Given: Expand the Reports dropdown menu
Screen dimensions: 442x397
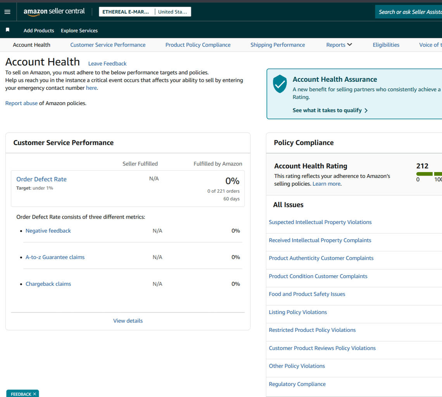Looking at the screenshot, I should coord(339,45).
